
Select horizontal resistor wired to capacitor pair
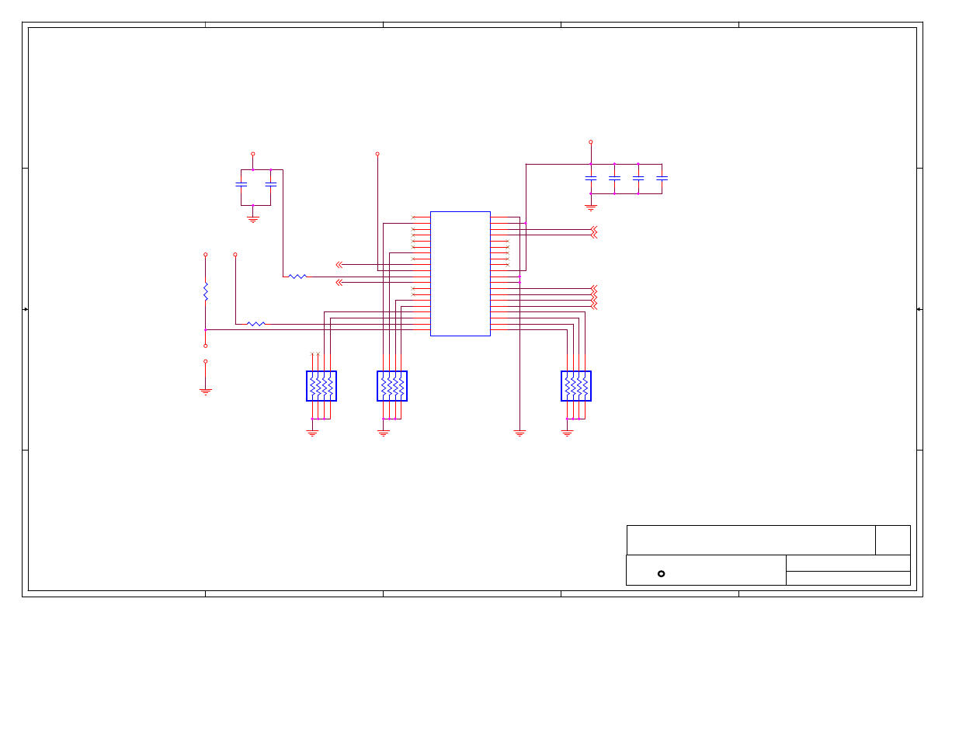coord(297,277)
